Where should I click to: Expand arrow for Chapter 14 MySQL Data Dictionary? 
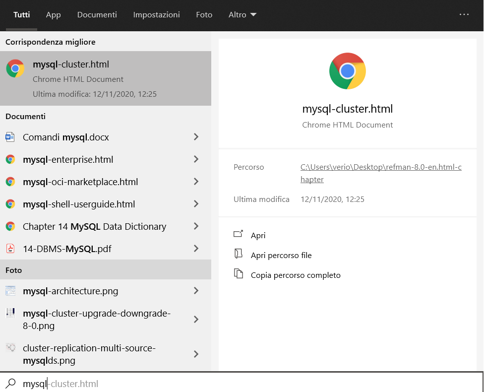[196, 226]
